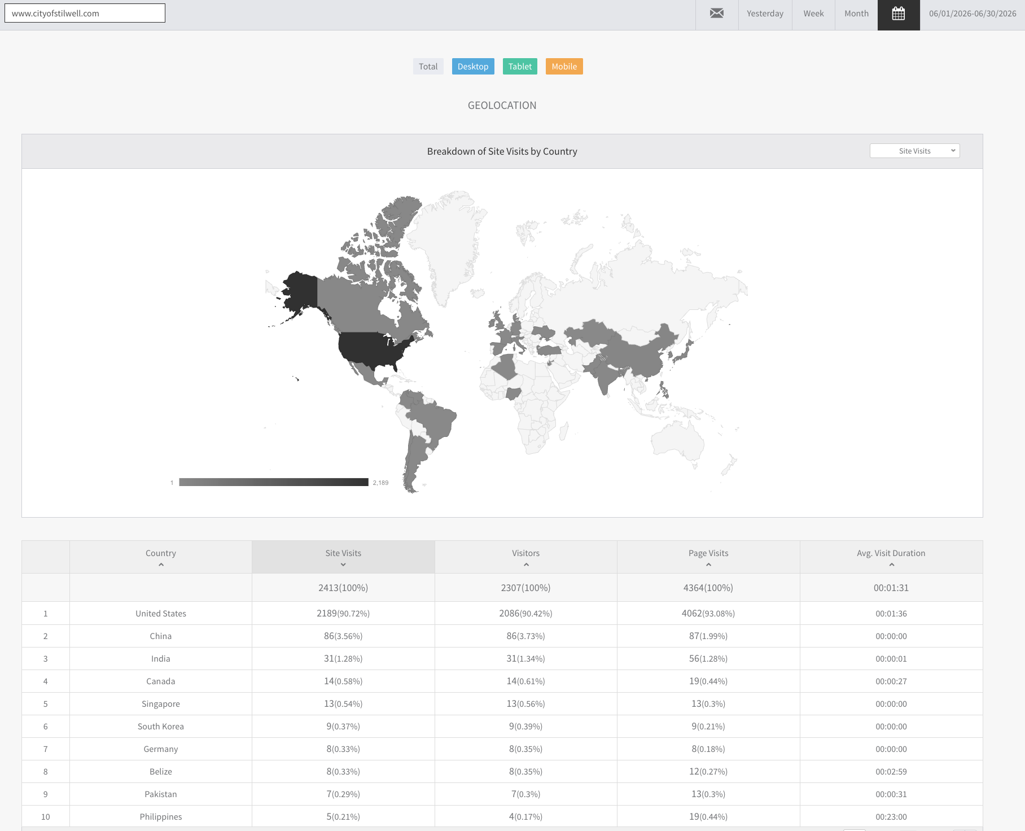Image resolution: width=1025 pixels, height=831 pixels.
Task: Click Philippines' 00:23:00 visit duration
Action: point(891,817)
